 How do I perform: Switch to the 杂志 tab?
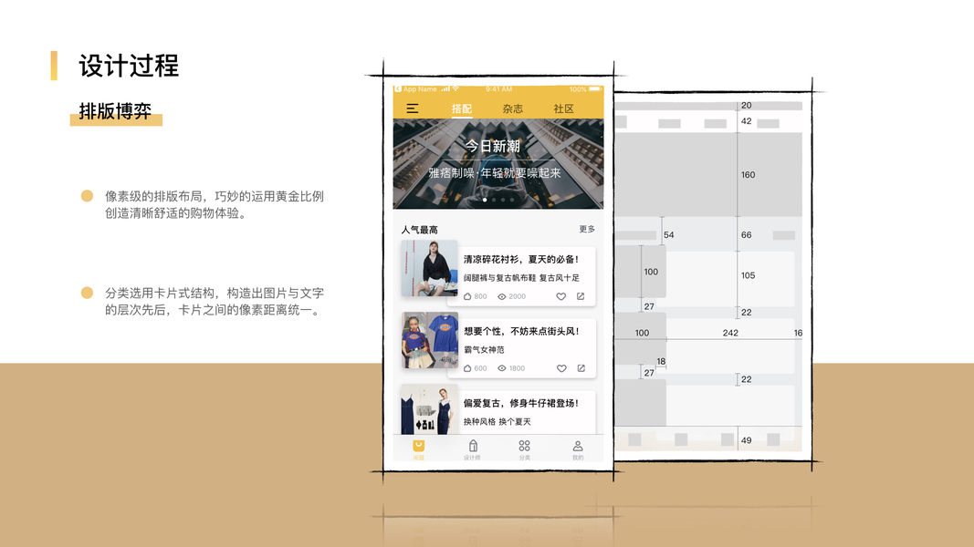point(512,108)
